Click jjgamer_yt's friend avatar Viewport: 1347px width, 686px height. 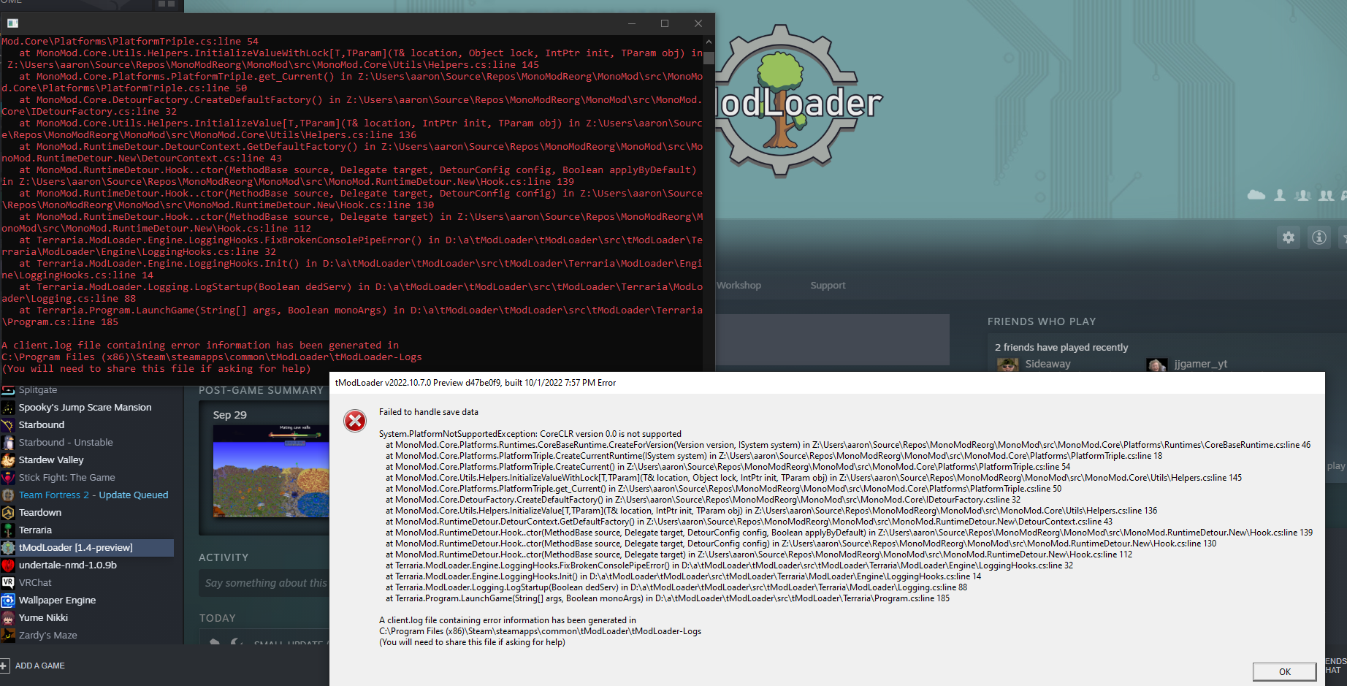tap(1157, 364)
